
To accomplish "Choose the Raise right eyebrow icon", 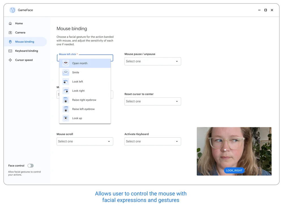I will 66,100.
